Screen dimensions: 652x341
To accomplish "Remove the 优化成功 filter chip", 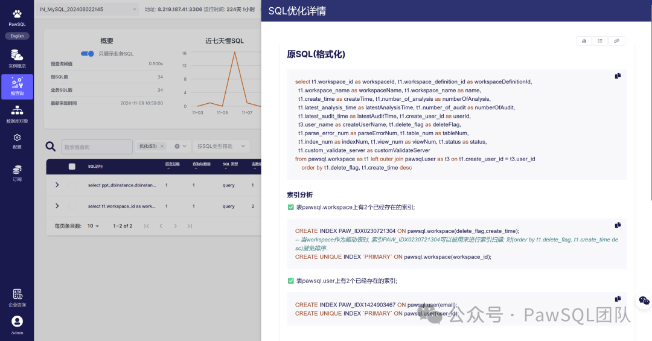I will 162,146.
